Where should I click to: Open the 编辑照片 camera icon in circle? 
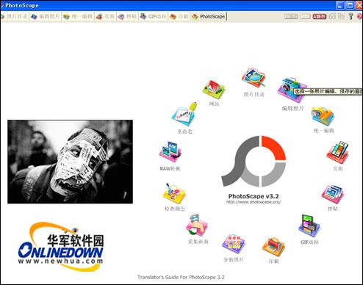tap(292, 90)
